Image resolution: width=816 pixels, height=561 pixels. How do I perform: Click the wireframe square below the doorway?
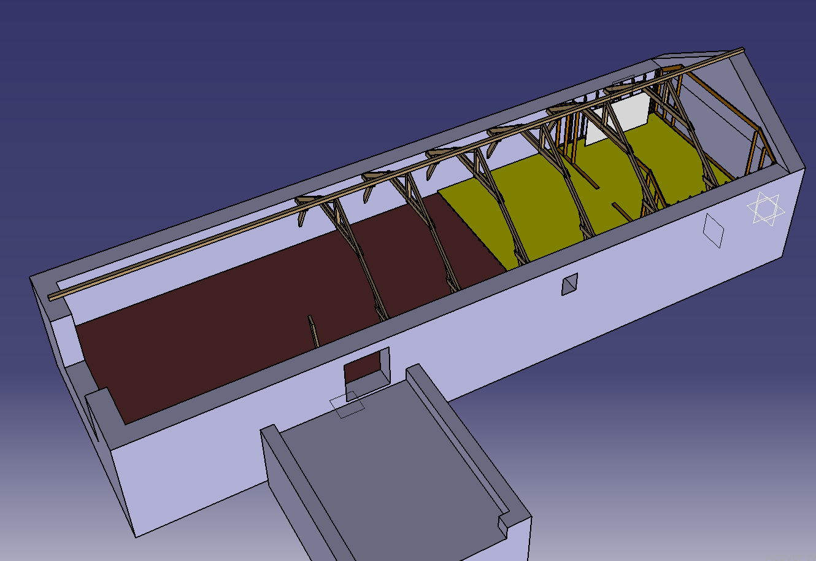(x=347, y=406)
